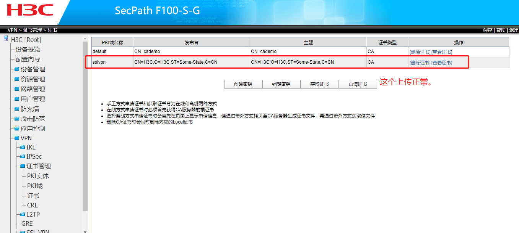Click the sidebar vertical scrollbar thumb
Viewport: 519px width, 233px height.
pos(85,126)
